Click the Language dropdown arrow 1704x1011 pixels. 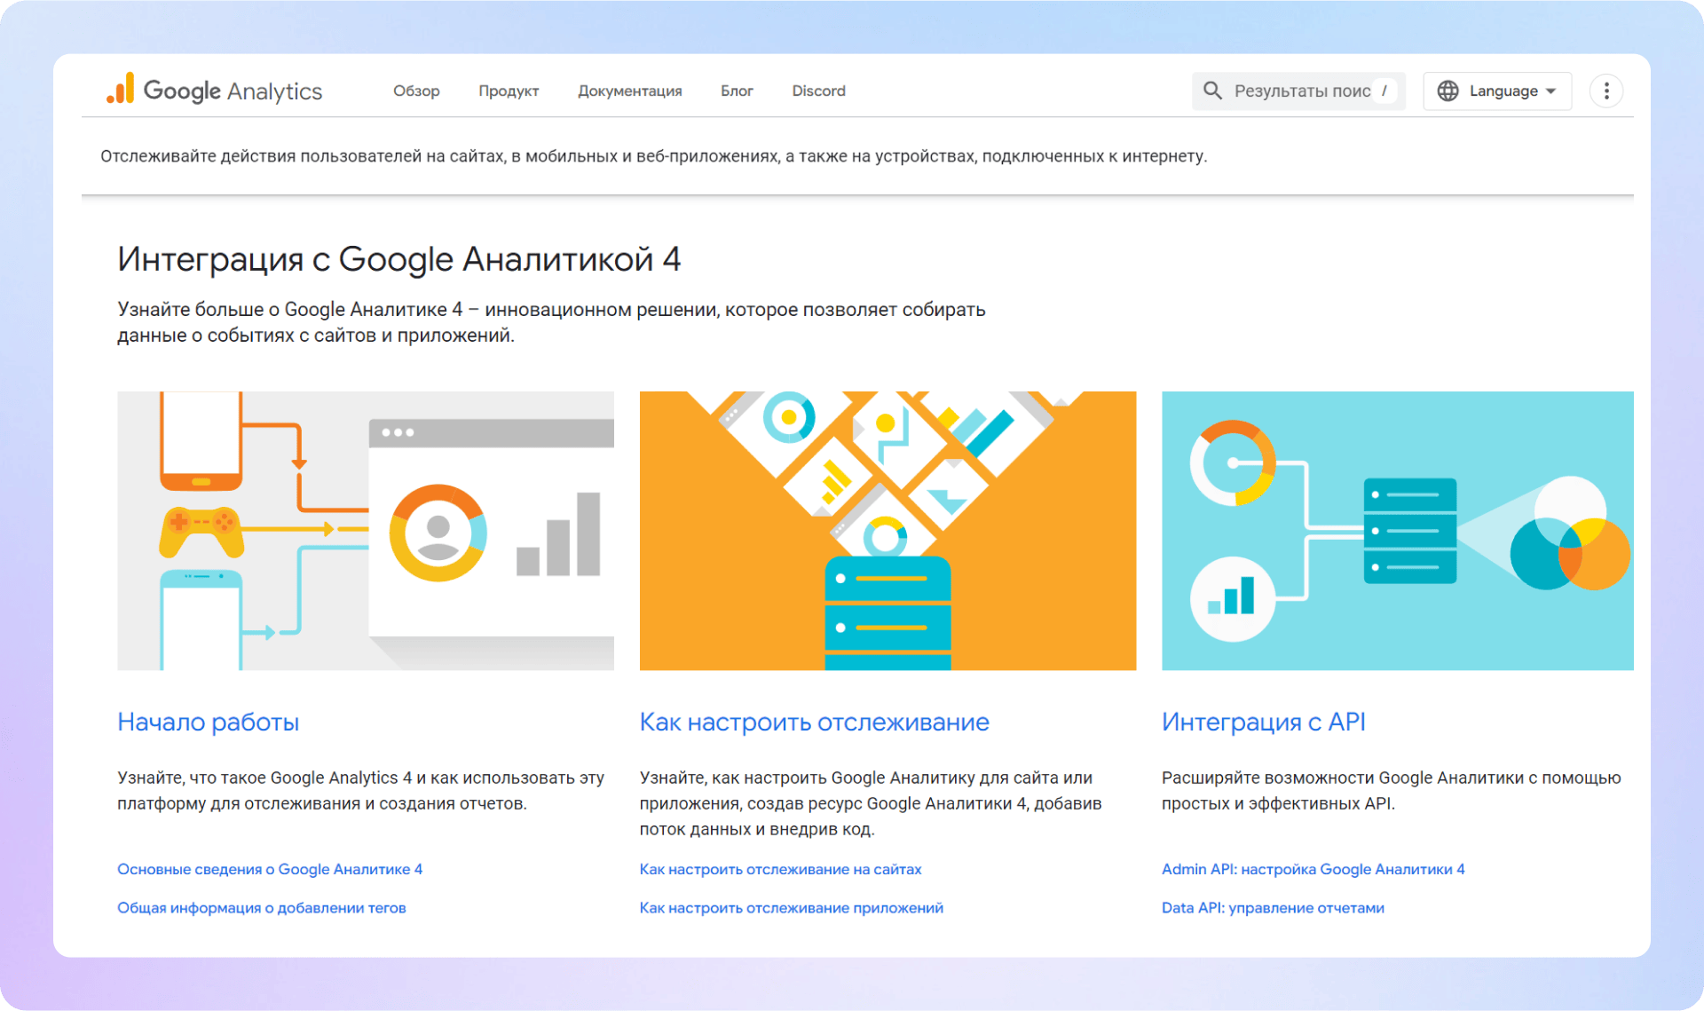(1551, 91)
